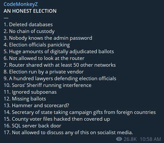Viewport: 164px width, 143px height.
Task: Select the 'Election officials panicking' line
Action: 37,45
